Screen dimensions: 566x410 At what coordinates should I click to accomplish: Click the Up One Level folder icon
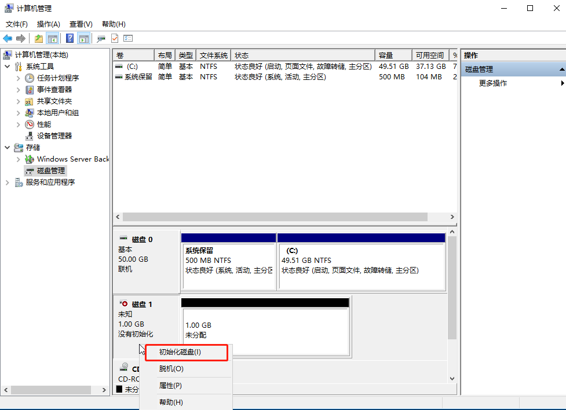38,38
